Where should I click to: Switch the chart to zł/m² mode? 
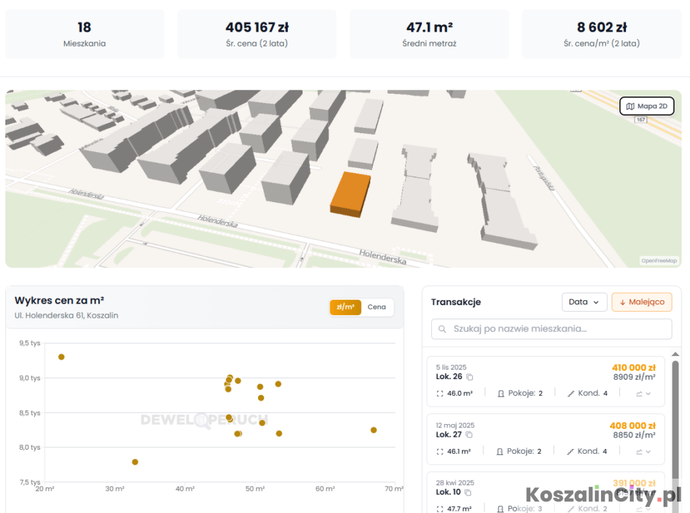[x=345, y=307]
